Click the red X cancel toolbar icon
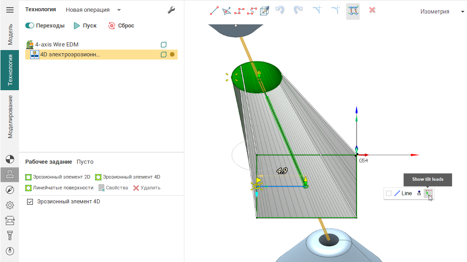This screenshot has width=467, height=262. click(372, 10)
